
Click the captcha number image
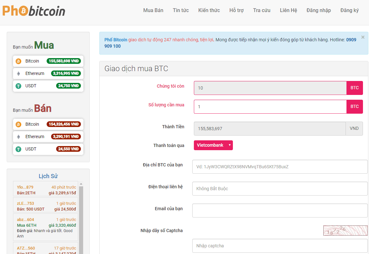[x=345, y=231]
